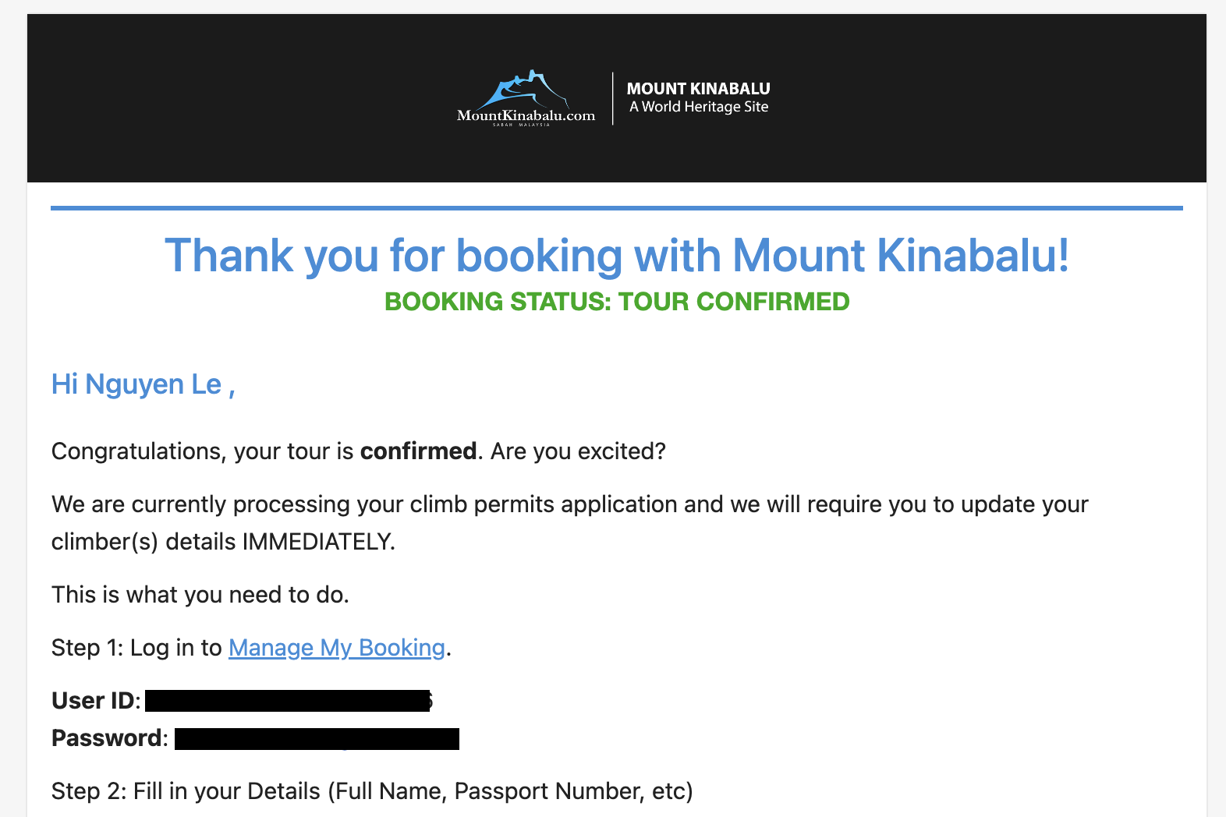Click the MountKinabalu.com logo text
The width and height of the screenshot is (1226, 817).
pyautogui.click(x=526, y=116)
